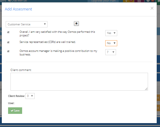This screenshot has width=160, height=127.
Task: Click the Upgrade your Plan link behind dialog
Action: click(103, 1)
